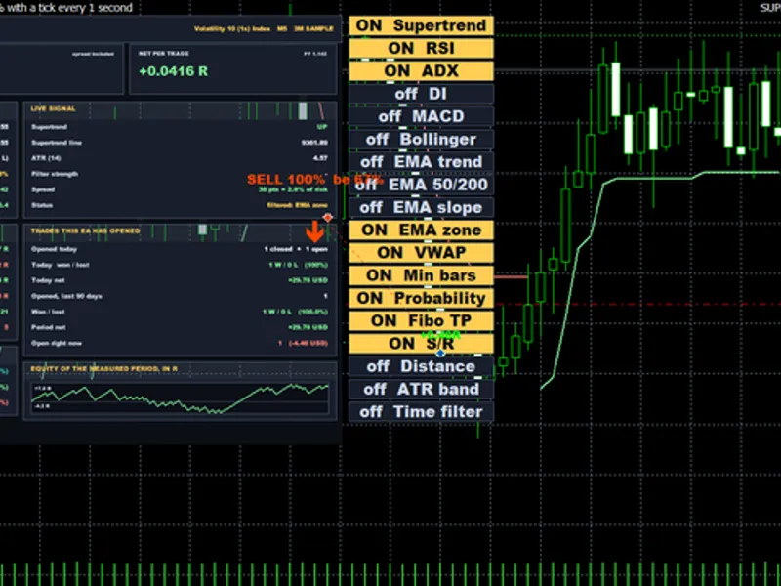Toggle the Min bars filter

tap(421, 275)
